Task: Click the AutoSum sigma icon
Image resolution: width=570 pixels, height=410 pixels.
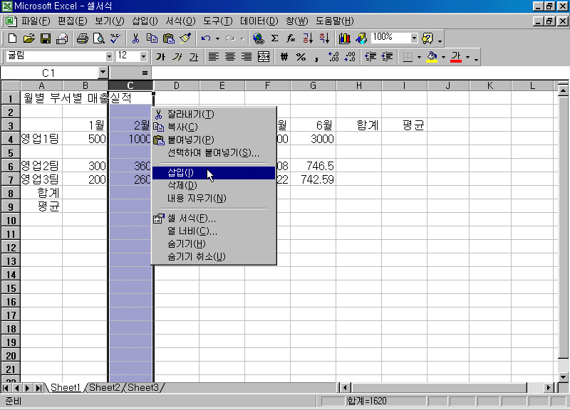Action: coord(275,38)
